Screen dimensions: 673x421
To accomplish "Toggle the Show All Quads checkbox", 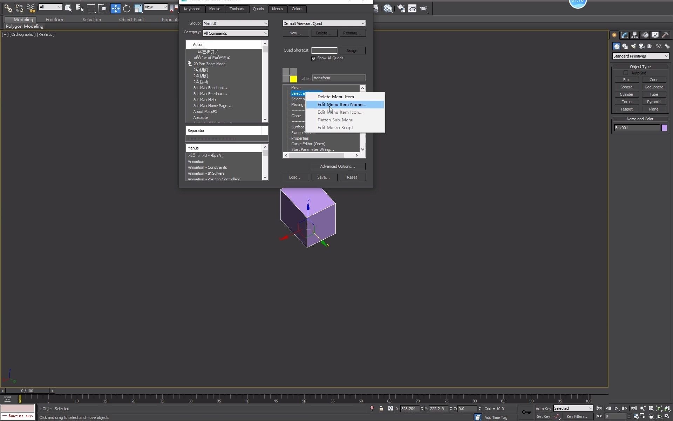I will point(313,59).
